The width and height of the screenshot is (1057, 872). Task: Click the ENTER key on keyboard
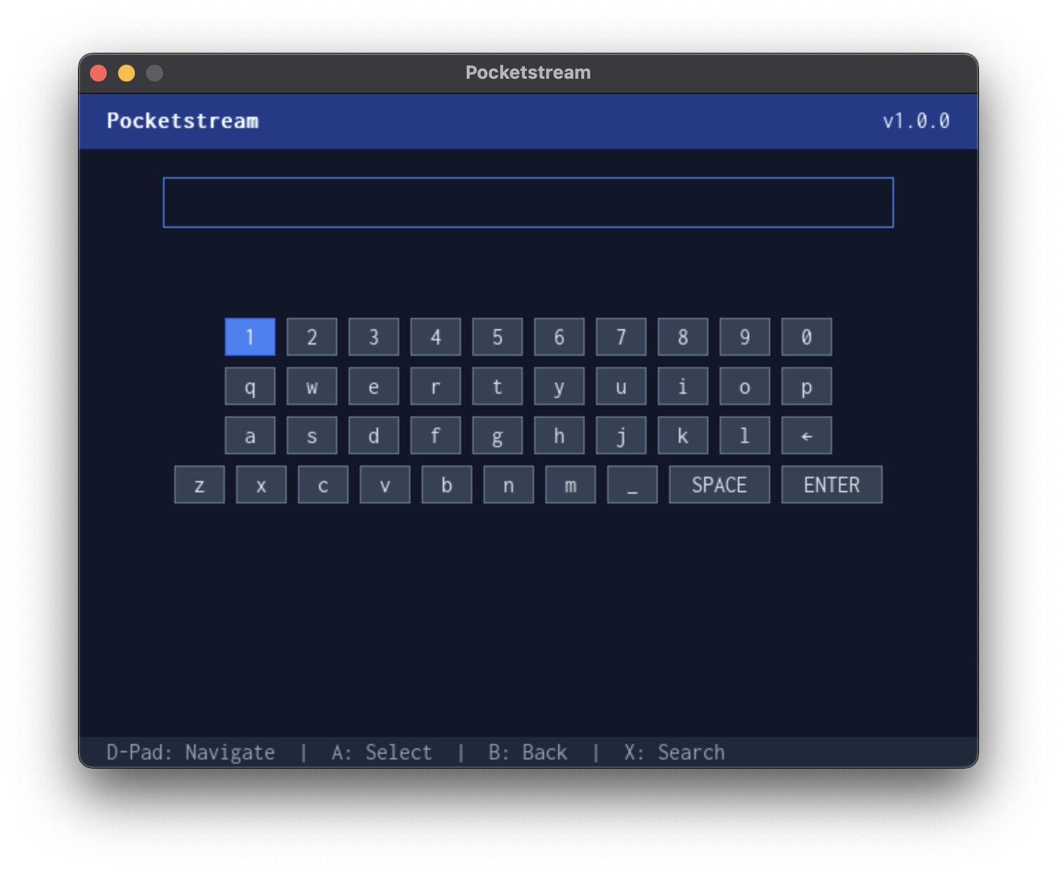coord(831,485)
